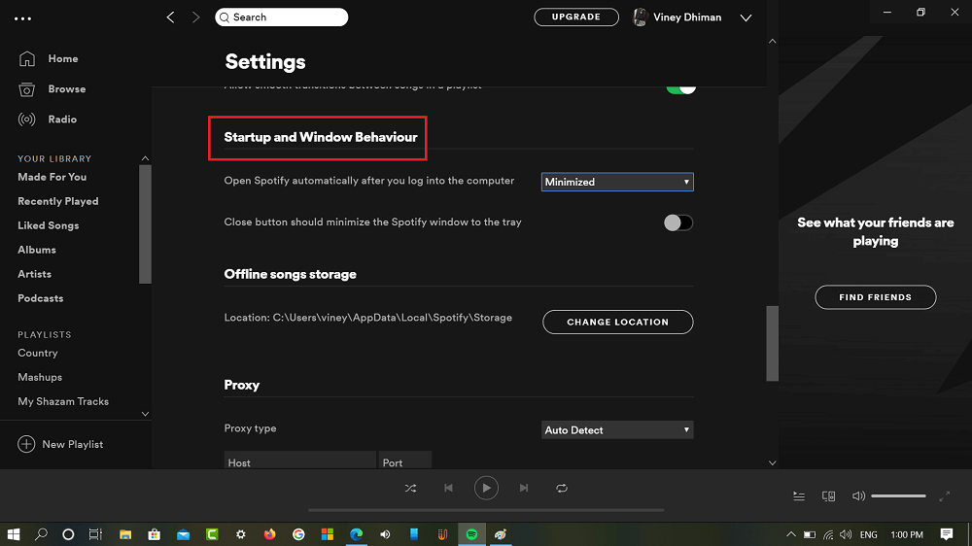Click the FIND FRIENDS button
972x546 pixels.
876,297
